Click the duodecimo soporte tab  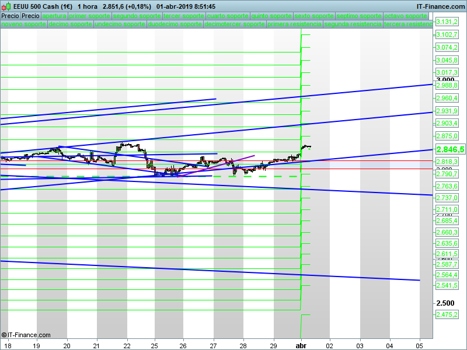175,25
